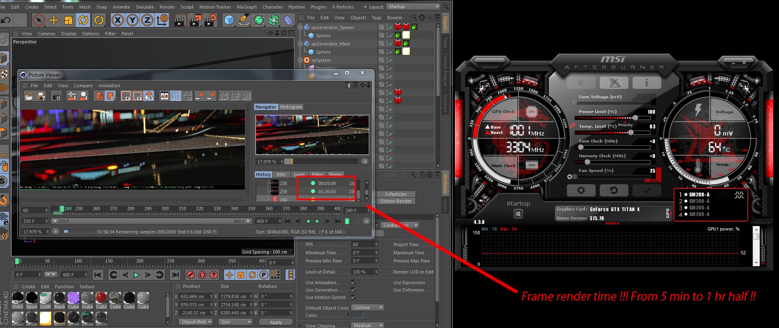
Task: Open View Clipping Medium dropdown
Action: (x=368, y=326)
